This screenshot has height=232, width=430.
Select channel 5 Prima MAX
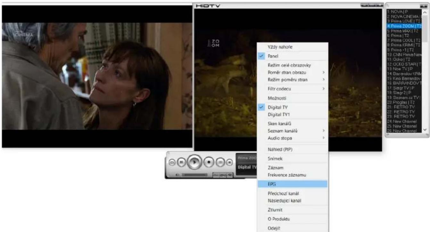(404, 31)
